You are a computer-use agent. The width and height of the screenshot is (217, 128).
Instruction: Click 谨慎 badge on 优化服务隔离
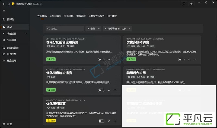click(x=51, y=120)
